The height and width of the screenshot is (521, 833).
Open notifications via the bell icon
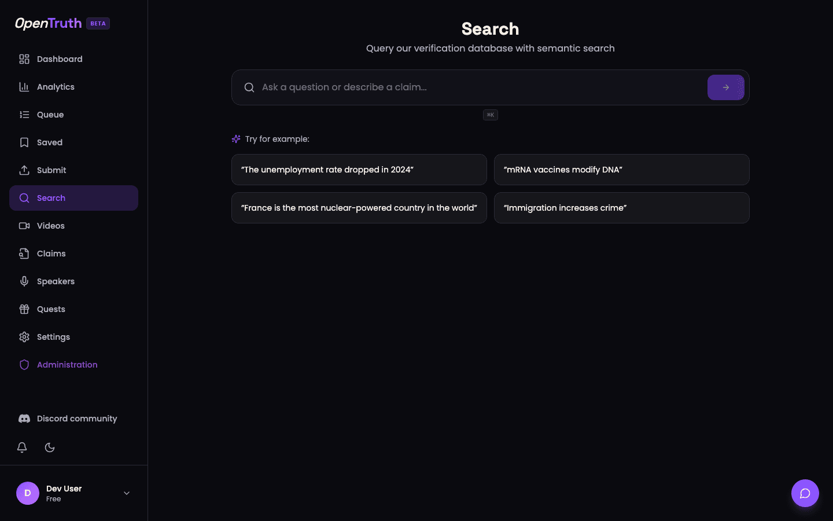click(x=22, y=447)
